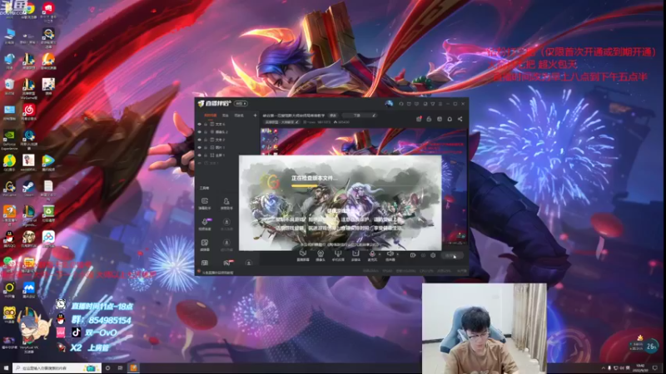Viewport: 666px width, 374px height.
Task: Mute the 扬声器 speaker
Action: coord(390,255)
